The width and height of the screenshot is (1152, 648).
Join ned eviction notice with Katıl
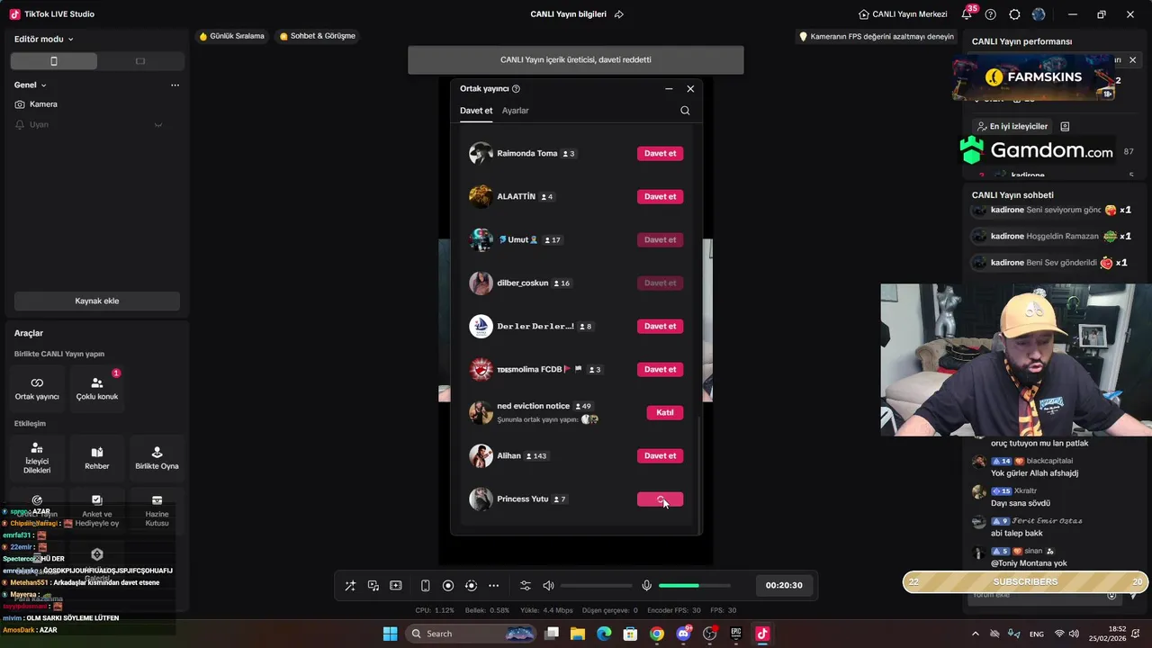click(664, 412)
